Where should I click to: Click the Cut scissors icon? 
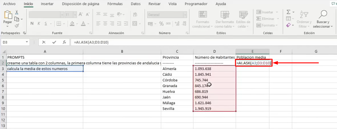click(17, 13)
